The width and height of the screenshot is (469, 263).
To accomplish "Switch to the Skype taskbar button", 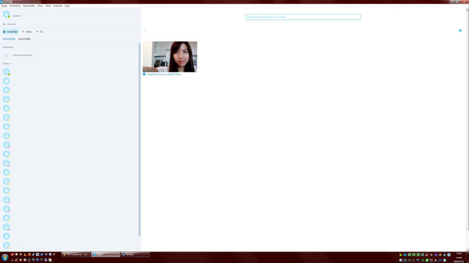I will pyautogui.click(x=106, y=254).
